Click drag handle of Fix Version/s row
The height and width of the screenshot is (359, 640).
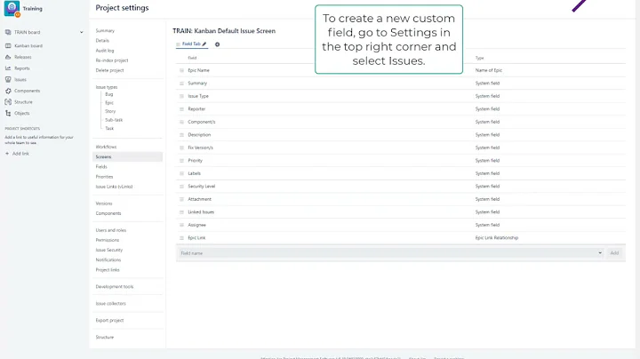coord(181,148)
